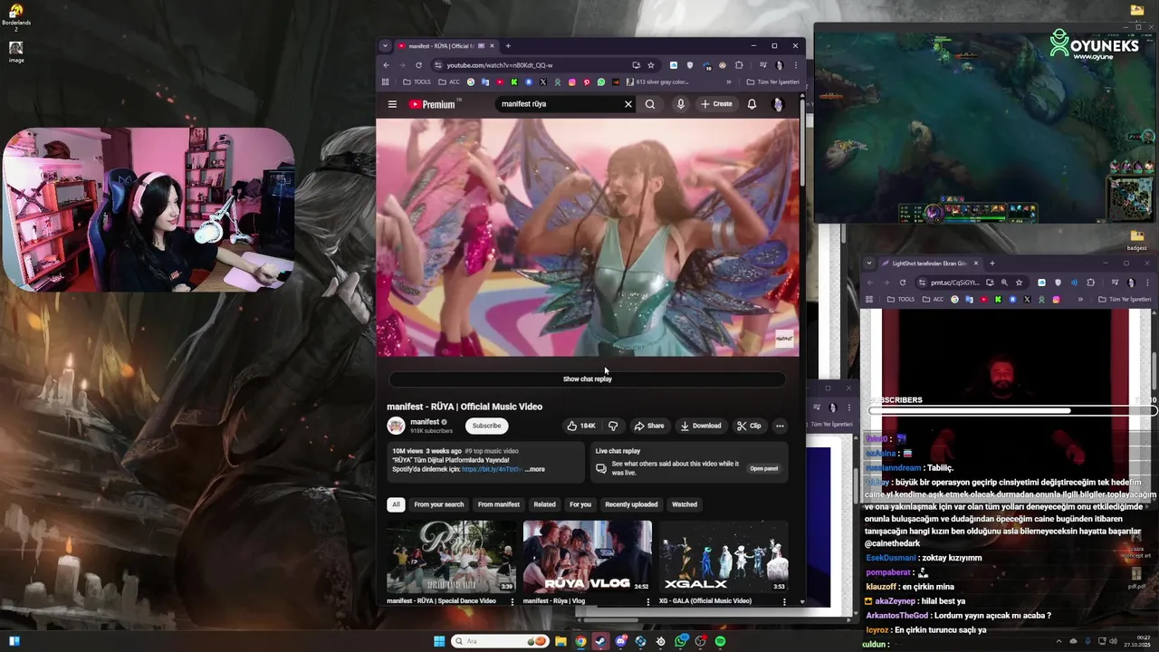Open tab search dropdown in YouTube window
Viewport: 1159px width, 652px height.
click(385, 46)
